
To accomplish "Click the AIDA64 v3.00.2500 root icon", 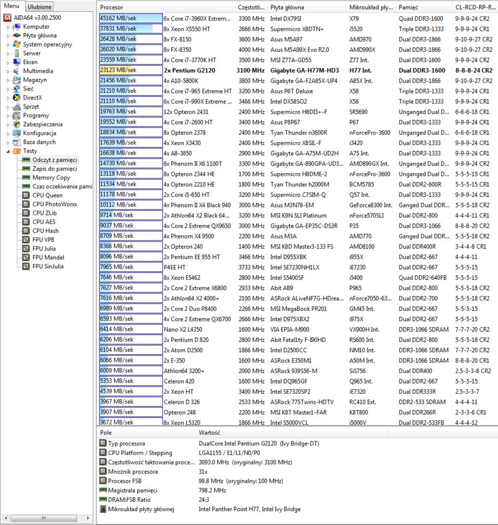I will 7,18.
